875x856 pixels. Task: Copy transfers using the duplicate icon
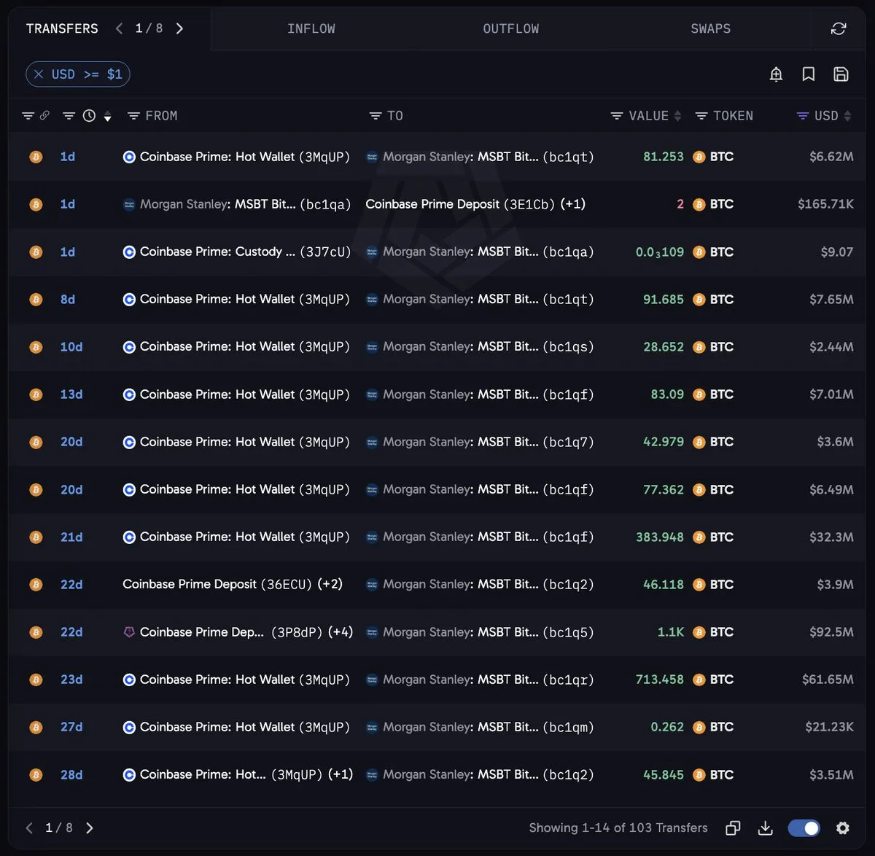click(x=733, y=828)
